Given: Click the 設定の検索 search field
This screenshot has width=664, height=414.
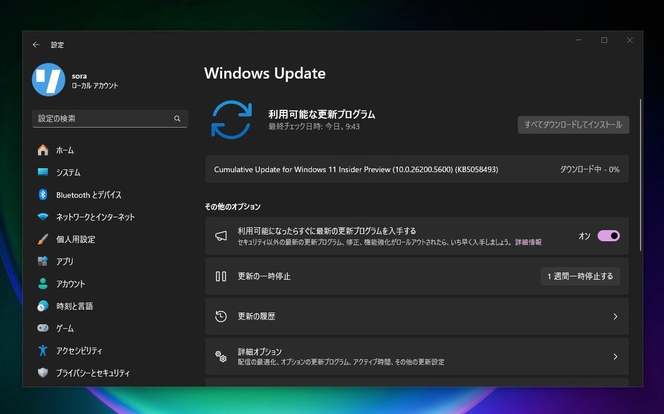Looking at the screenshot, I should point(110,119).
